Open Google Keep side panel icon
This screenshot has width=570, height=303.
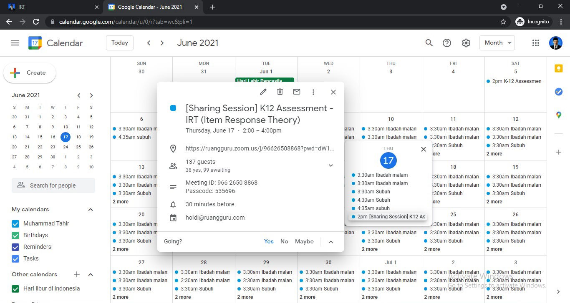click(x=559, y=69)
